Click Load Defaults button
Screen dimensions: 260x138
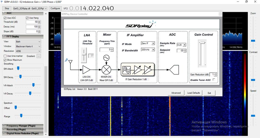pyautogui.click(x=194, y=93)
